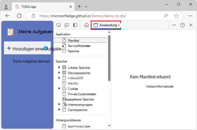Expand the für Interessengruppen arrow
197x130 pixels.
click(x=59, y=104)
